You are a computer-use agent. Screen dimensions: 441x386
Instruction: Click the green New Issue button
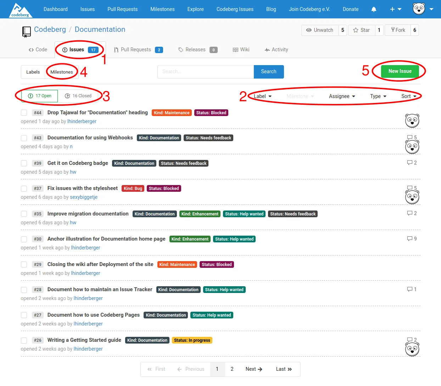(x=400, y=71)
